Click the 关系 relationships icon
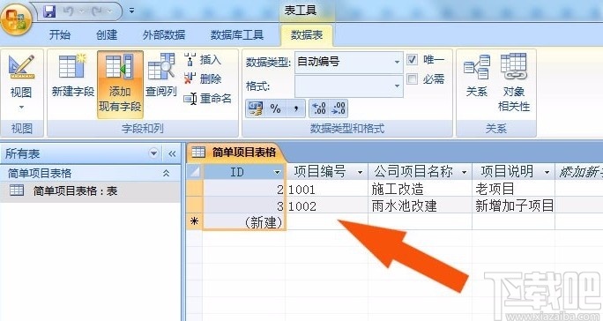 click(x=477, y=67)
